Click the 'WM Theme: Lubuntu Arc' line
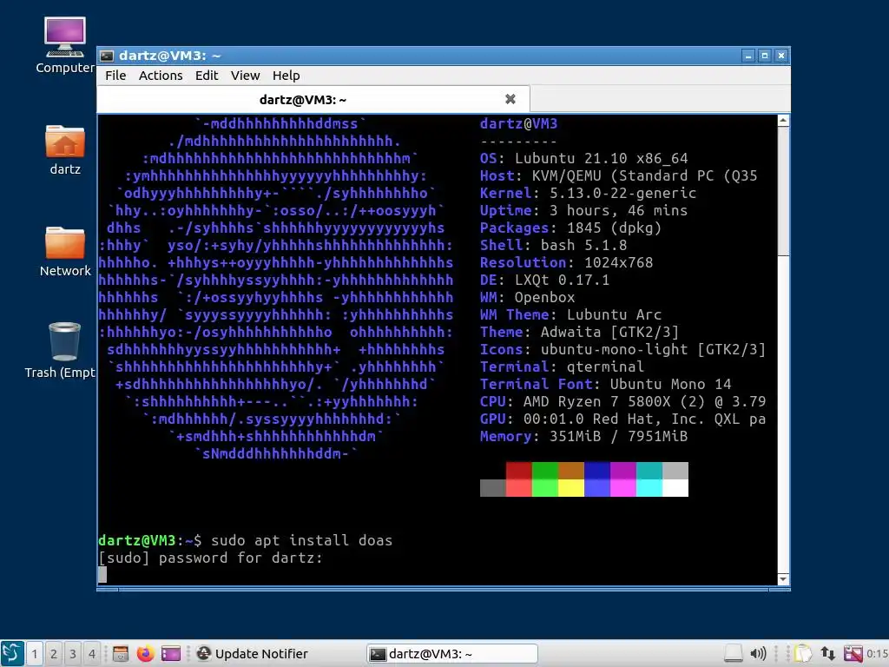Image resolution: width=889 pixels, height=667 pixels. click(571, 314)
